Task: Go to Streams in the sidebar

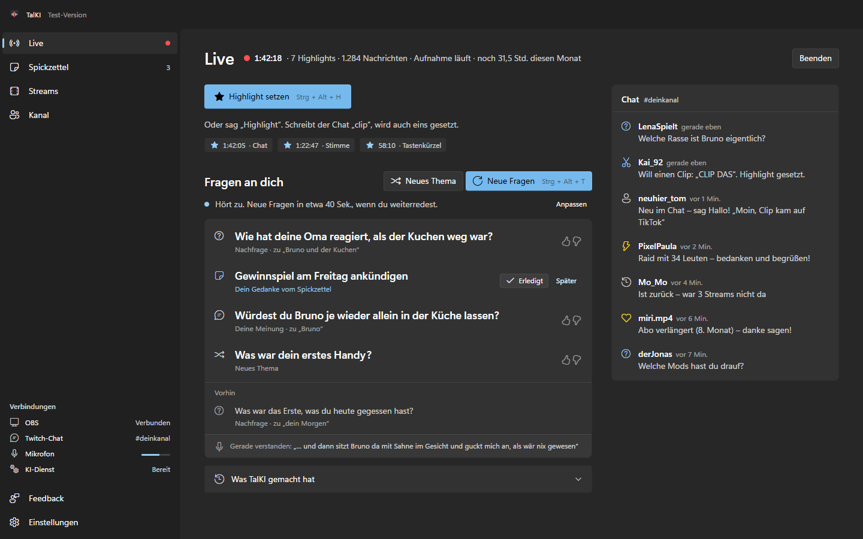Action: (90, 91)
